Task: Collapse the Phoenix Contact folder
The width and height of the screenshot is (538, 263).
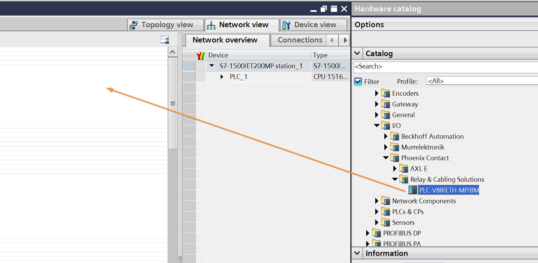Action: pos(386,158)
